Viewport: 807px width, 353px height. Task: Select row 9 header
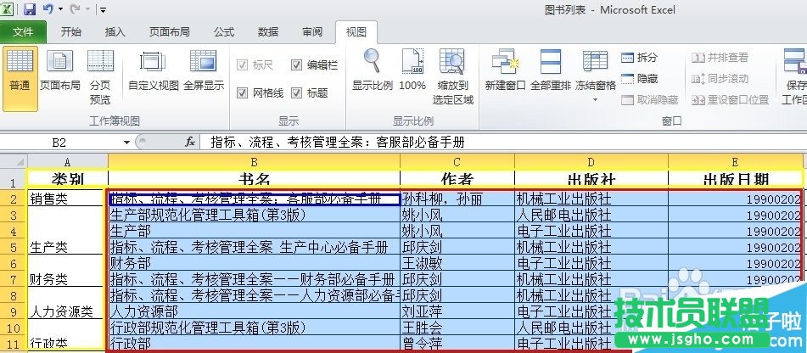pos(14,311)
